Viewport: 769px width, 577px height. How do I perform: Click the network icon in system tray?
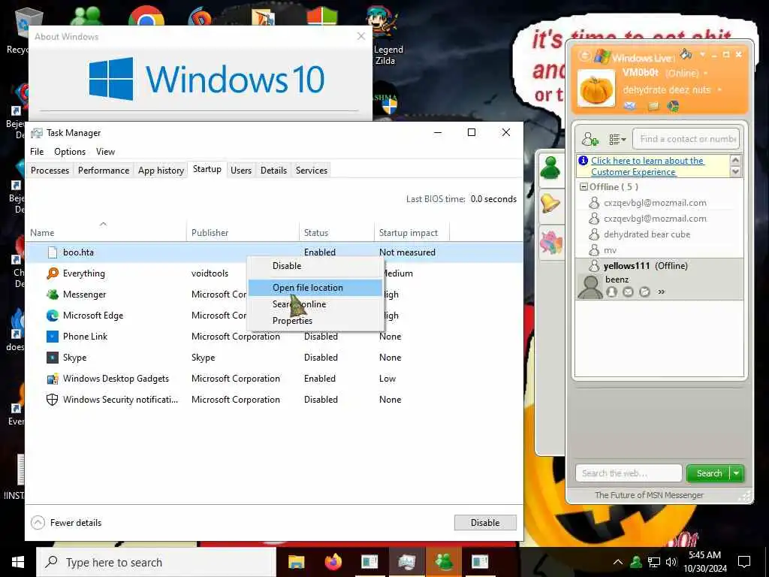(654, 562)
